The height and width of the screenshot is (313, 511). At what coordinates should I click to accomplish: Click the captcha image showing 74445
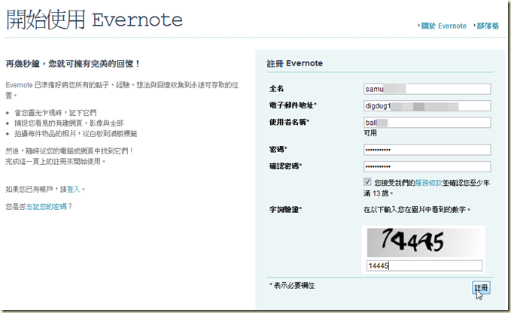424,242
